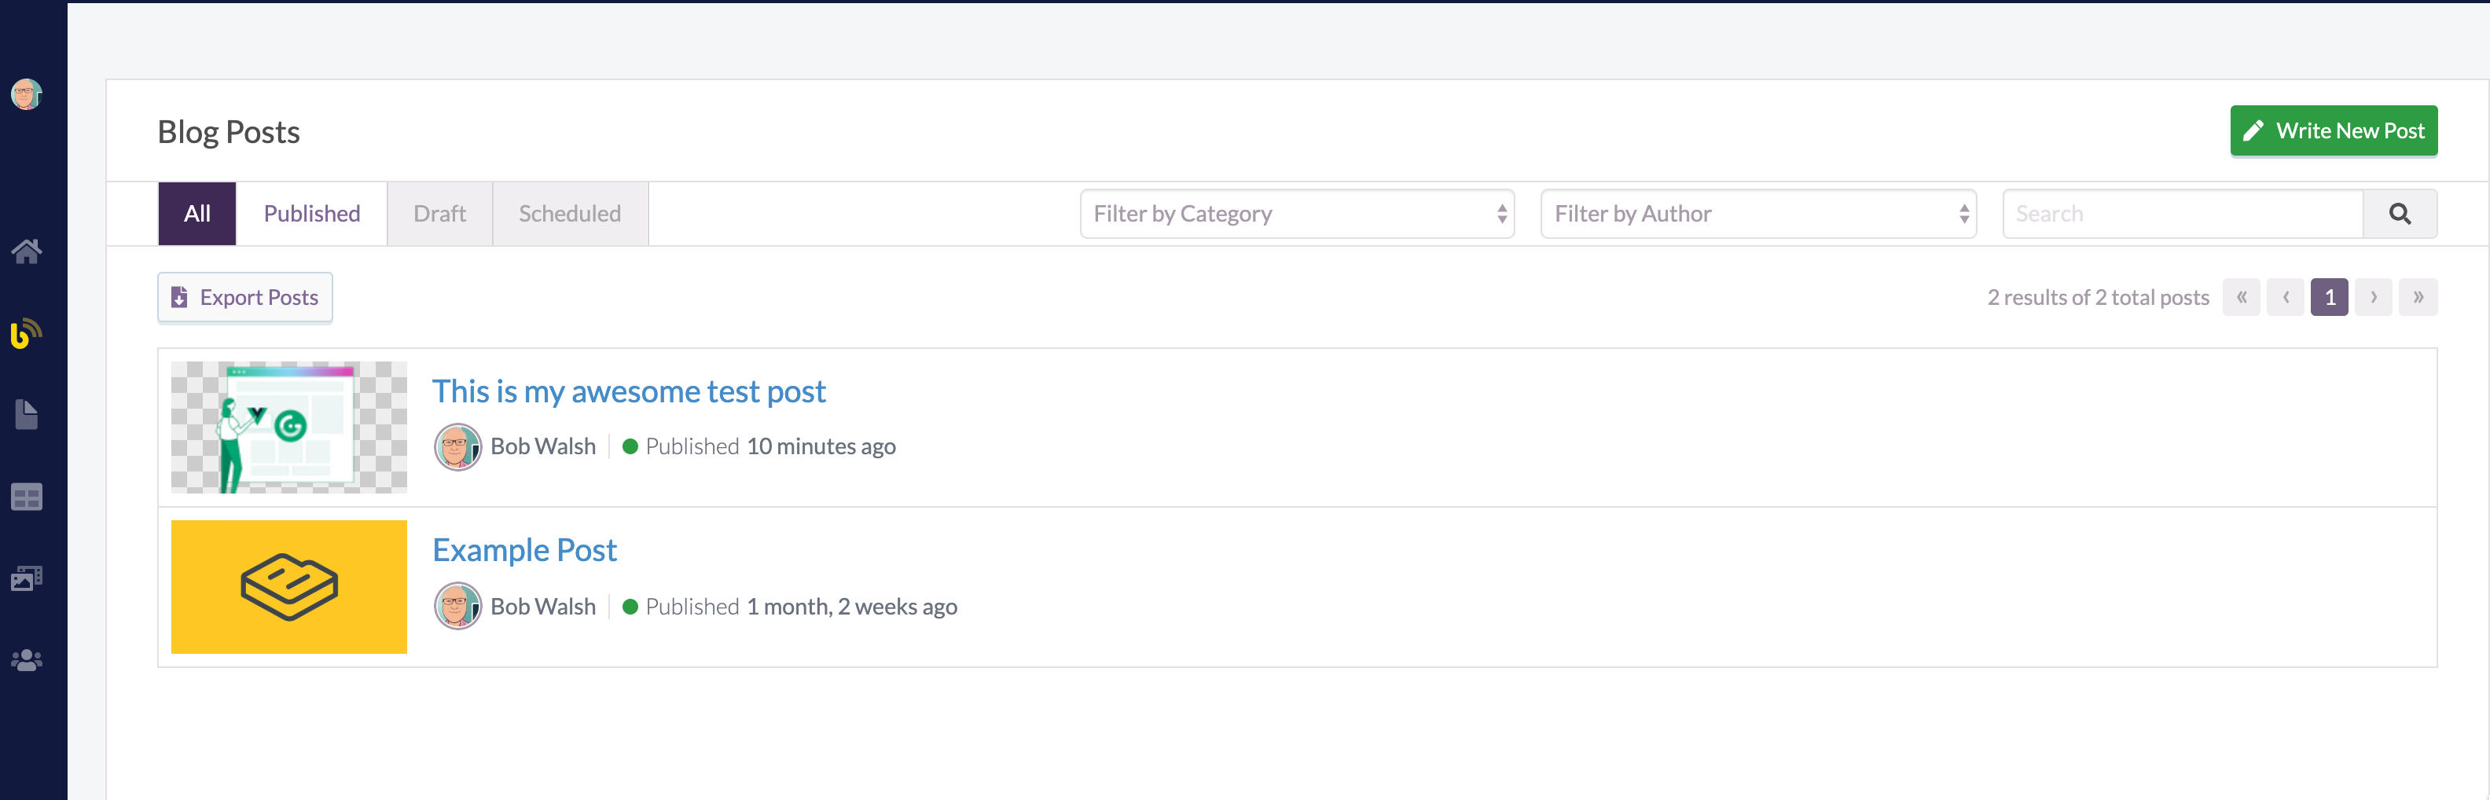Expand the Filter by Category dropdown
This screenshot has height=800, width=2490.
click(x=1296, y=214)
